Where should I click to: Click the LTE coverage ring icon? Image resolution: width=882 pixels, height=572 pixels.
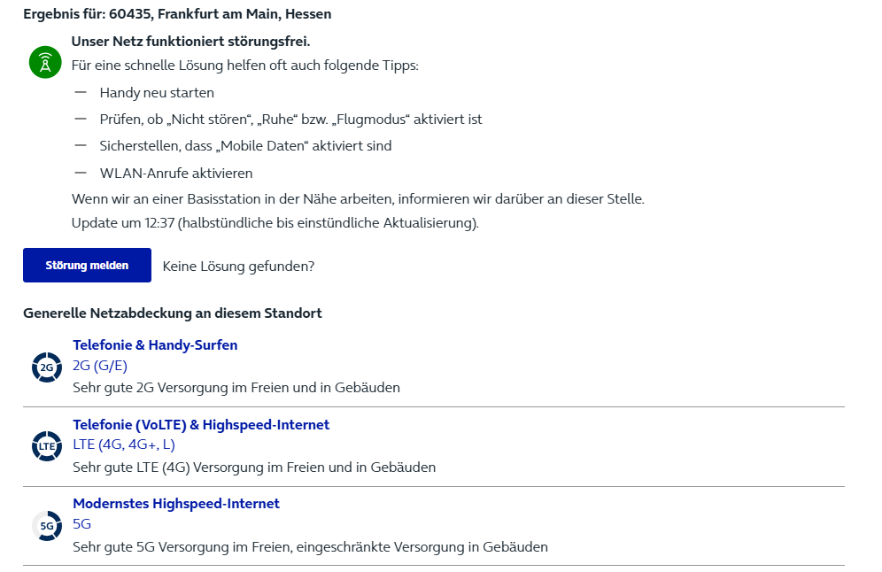coord(47,446)
